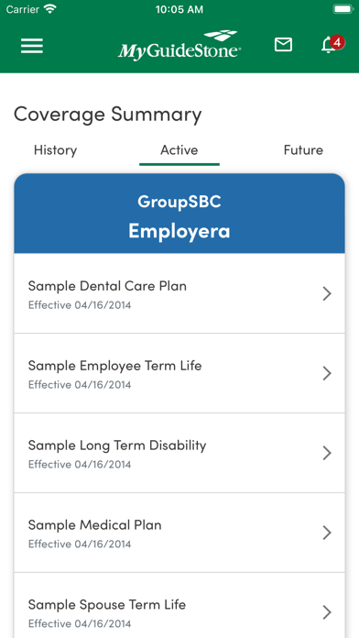Viewport: 359px width, 638px height.
Task: Open the mail messages envelope icon
Action: pyautogui.click(x=283, y=44)
